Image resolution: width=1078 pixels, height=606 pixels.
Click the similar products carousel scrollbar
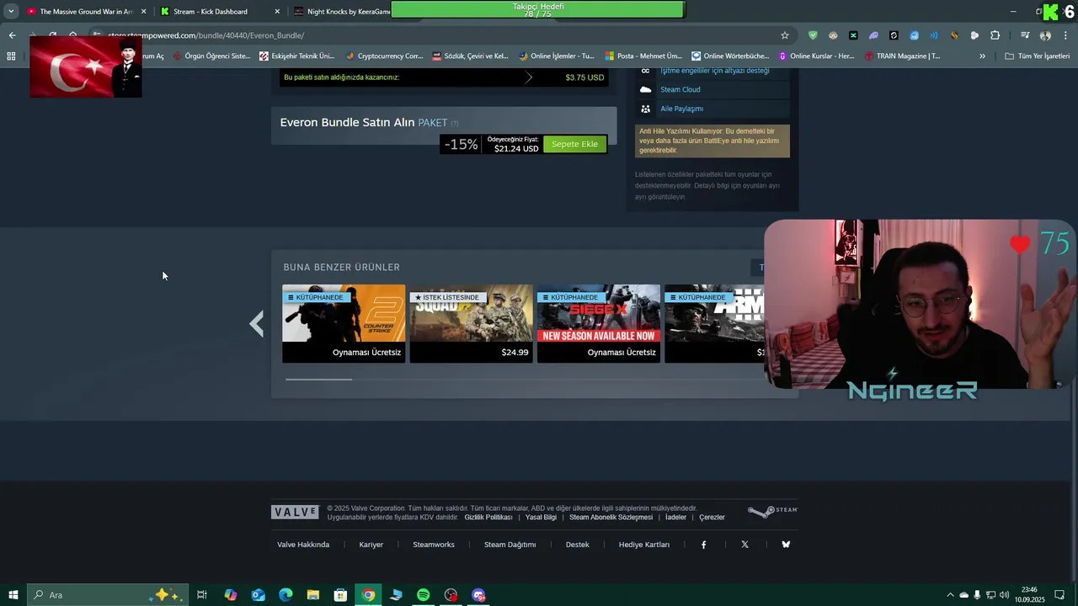[x=318, y=380]
